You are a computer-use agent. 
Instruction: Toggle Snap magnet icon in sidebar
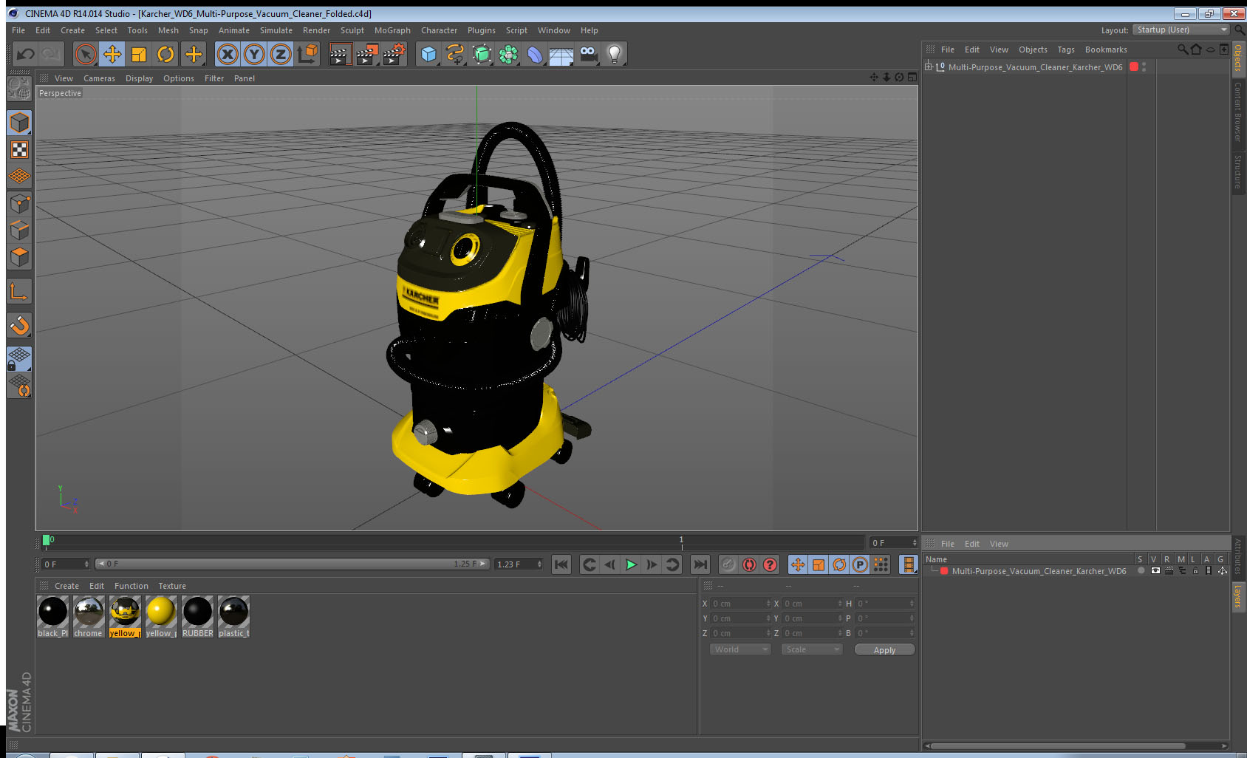(19, 325)
